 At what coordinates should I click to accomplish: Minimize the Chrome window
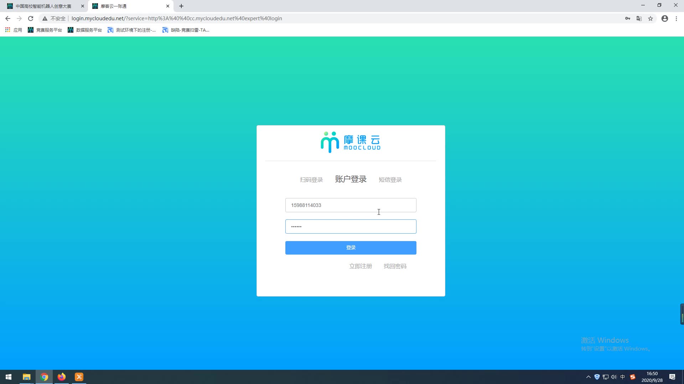tap(643, 5)
